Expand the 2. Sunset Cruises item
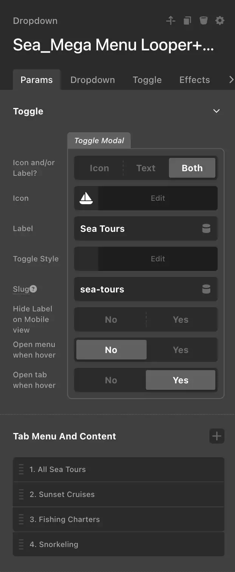 119,494
